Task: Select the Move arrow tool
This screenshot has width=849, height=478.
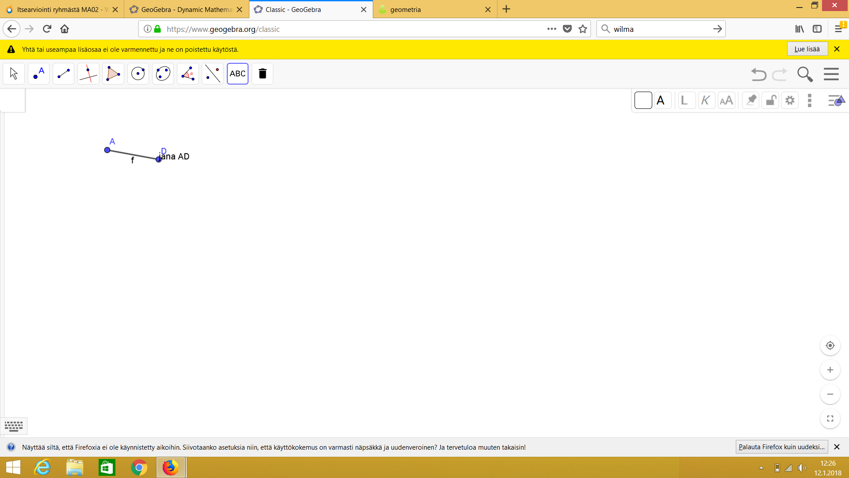Action: tap(14, 73)
